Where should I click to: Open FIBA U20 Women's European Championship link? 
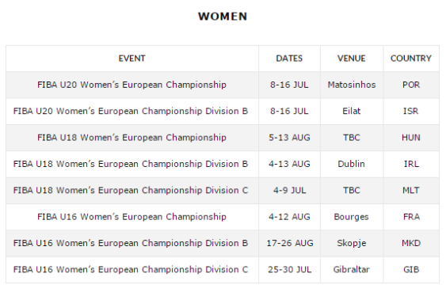(132, 85)
